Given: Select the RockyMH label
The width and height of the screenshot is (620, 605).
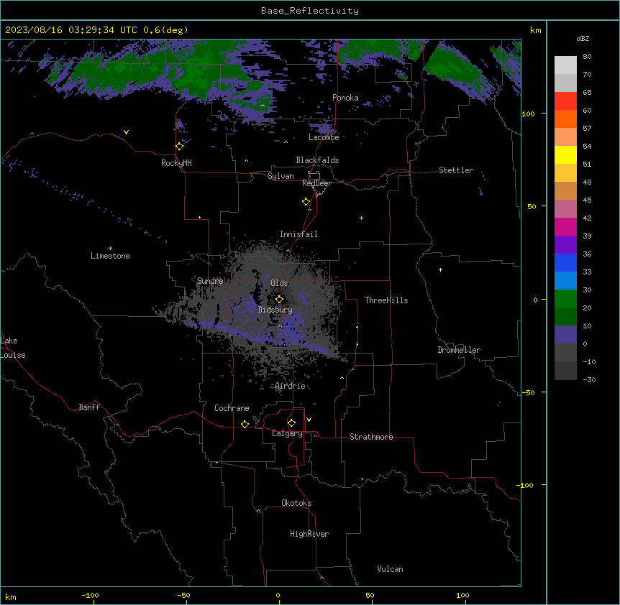Looking at the screenshot, I should [176, 163].
